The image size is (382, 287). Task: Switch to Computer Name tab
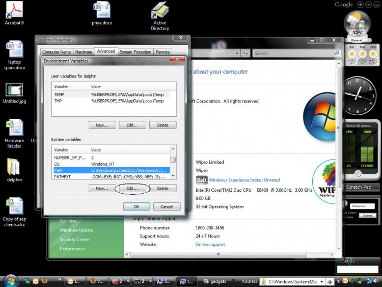(56, 51)
